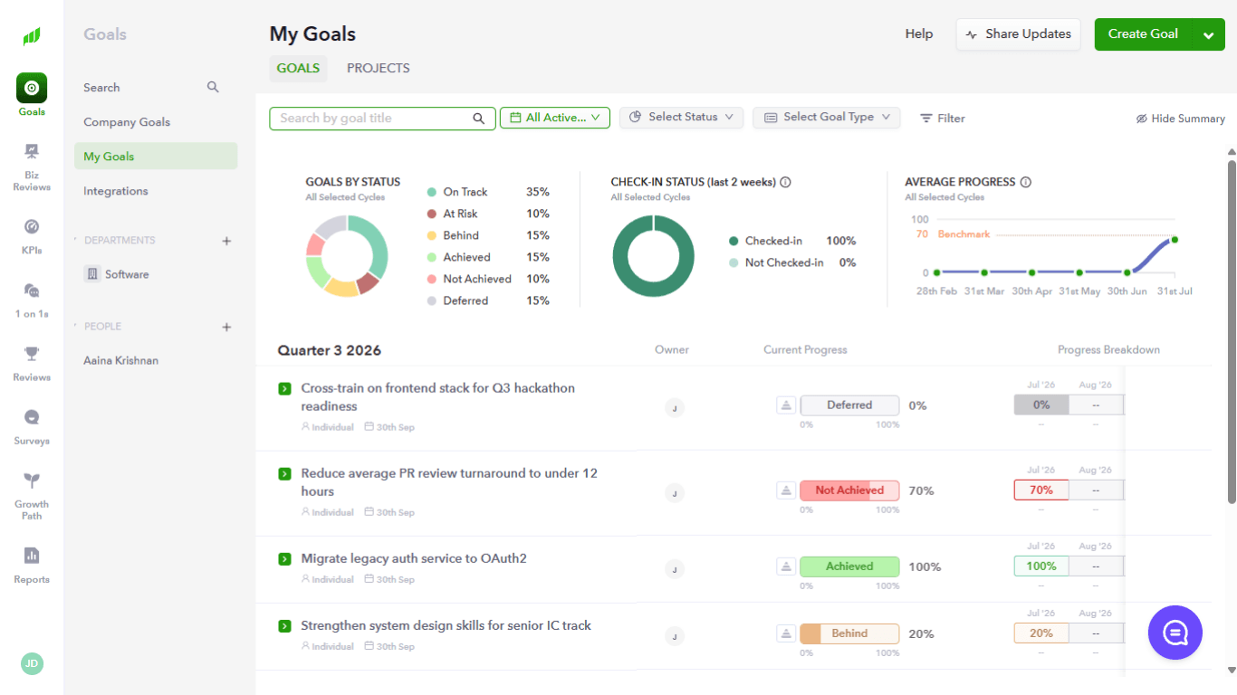Open the Growth Path sprout icon
Image resolution: width=1237 pixels, height=695 pixels.
(x=32, y=481)
